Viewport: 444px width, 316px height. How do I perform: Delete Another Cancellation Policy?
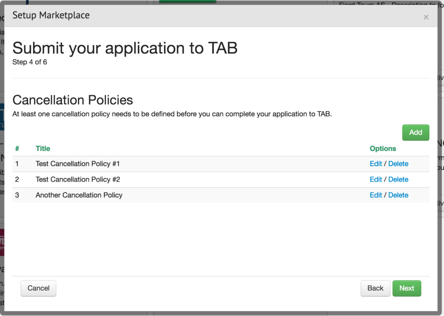click(x=398, y=195)
